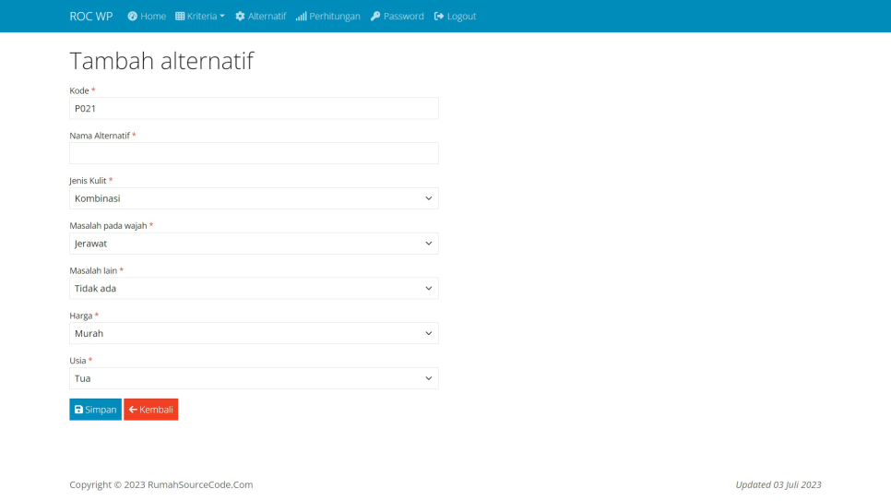Click the Password key icon
Screen dimensions: 891x501
click(375, 17)
